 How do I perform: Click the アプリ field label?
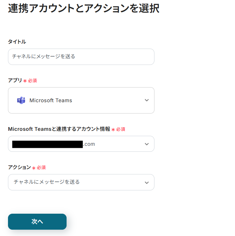click(x=15, y=81)
